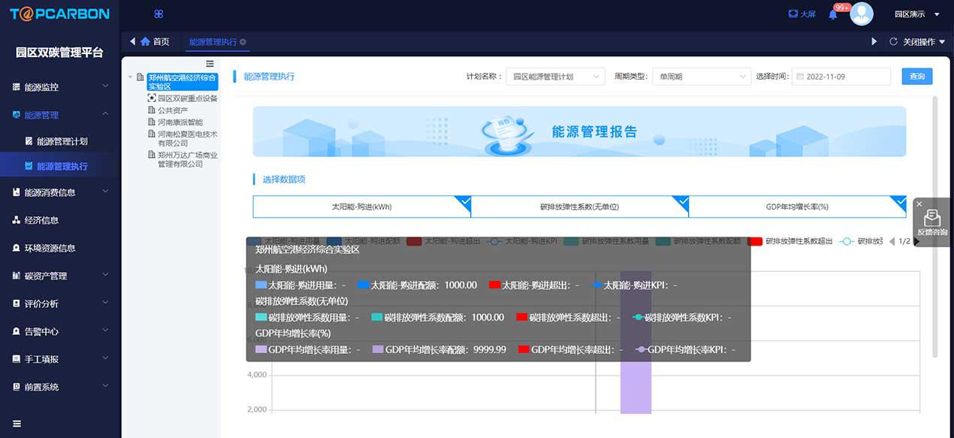
Task: Deselect the 太阳能-购进(kWh) data item
Action: coord(361,207)
